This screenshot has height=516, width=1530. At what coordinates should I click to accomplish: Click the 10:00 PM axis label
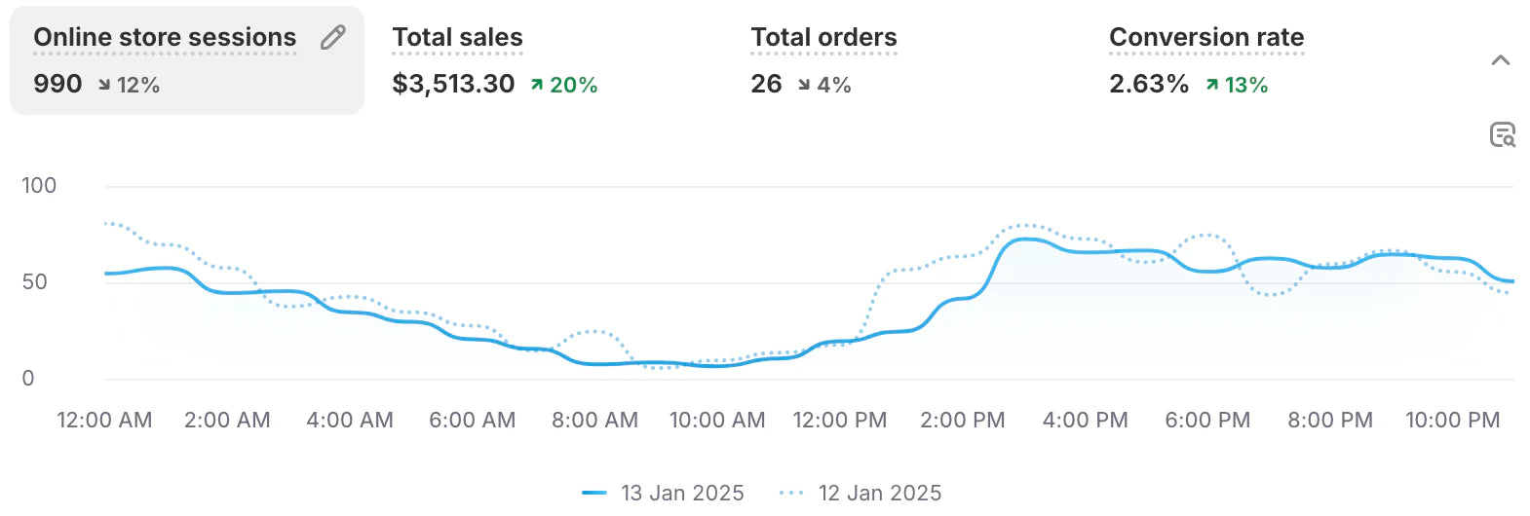coord(1451,421)
